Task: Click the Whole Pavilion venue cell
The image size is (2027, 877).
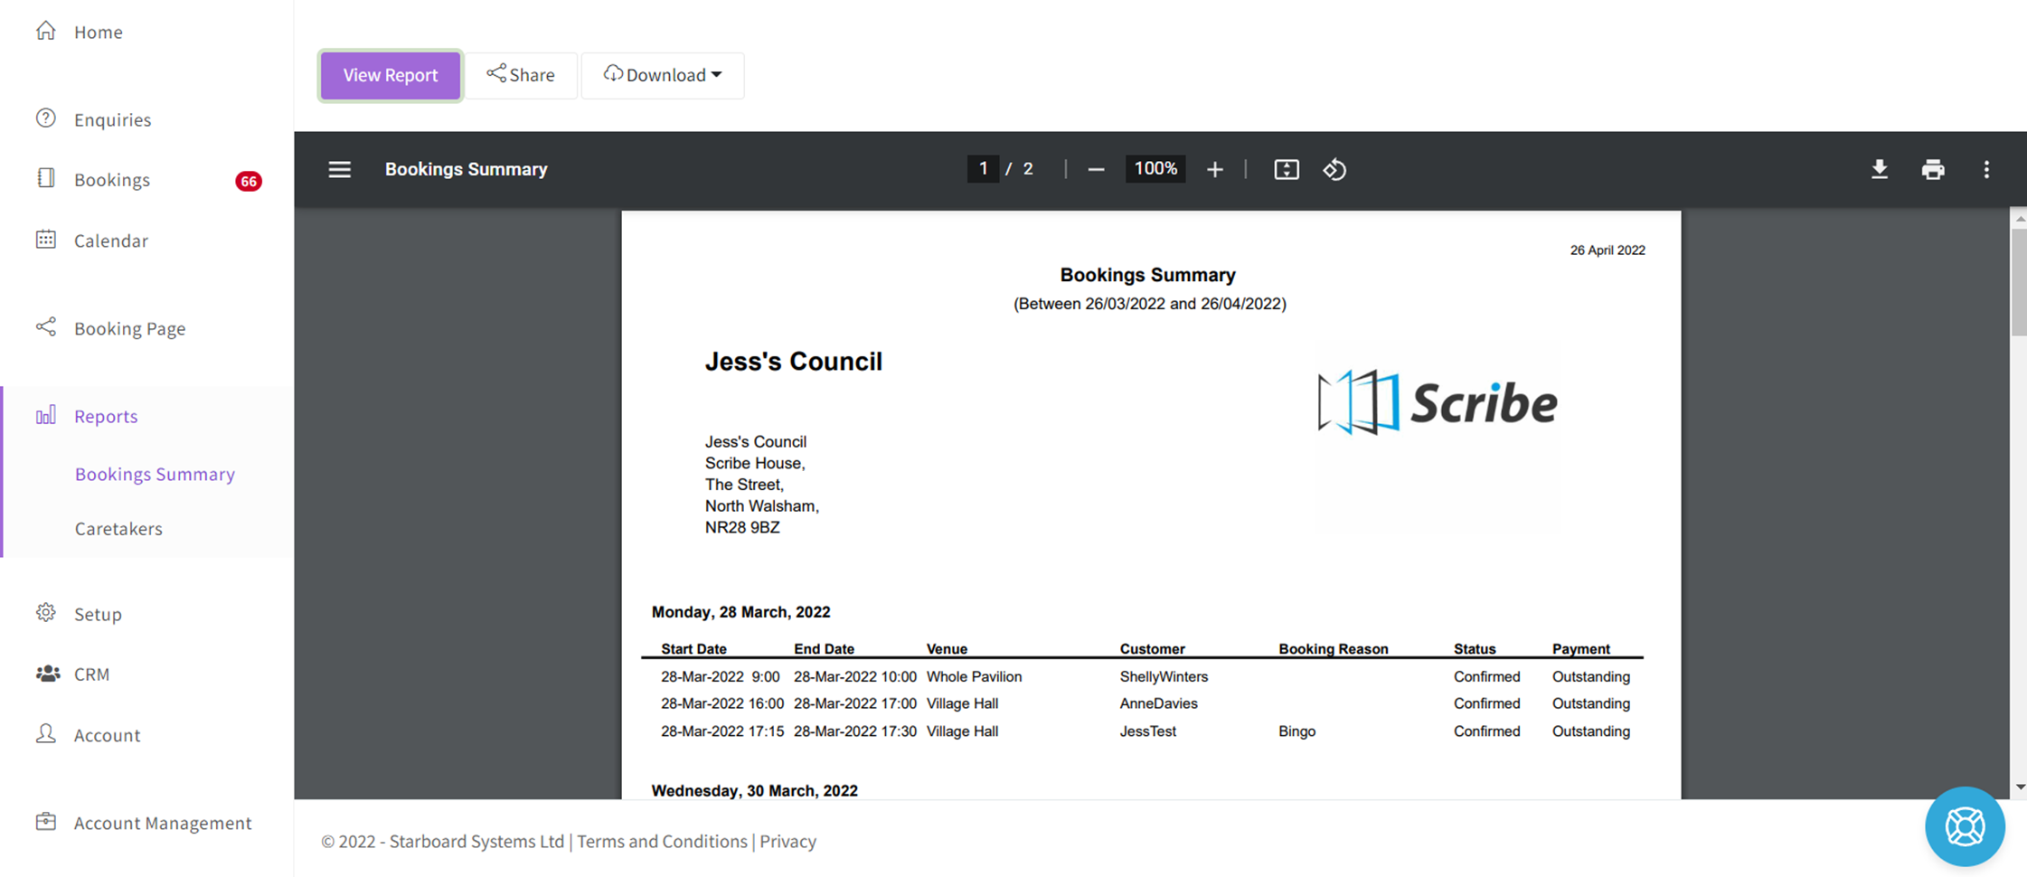Action: pyautogui.click(x=974, y=676)
